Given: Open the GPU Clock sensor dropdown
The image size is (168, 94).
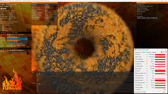Looking at the screenshot, I should [147, 55].
